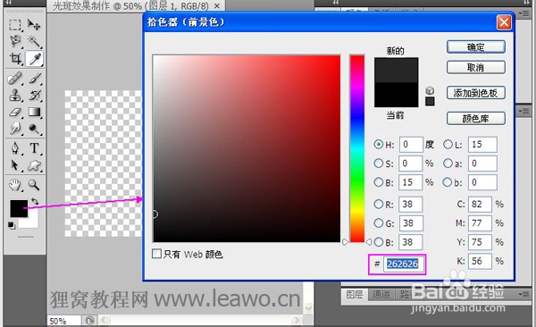The height and width of the screenshot is (327, 536).
Task: Select the Magic Wand tool
Action: click(34, 41)
